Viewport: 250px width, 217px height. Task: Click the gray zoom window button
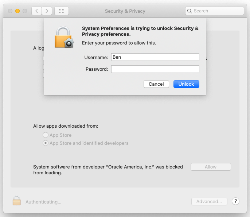(x=25, y=11)
